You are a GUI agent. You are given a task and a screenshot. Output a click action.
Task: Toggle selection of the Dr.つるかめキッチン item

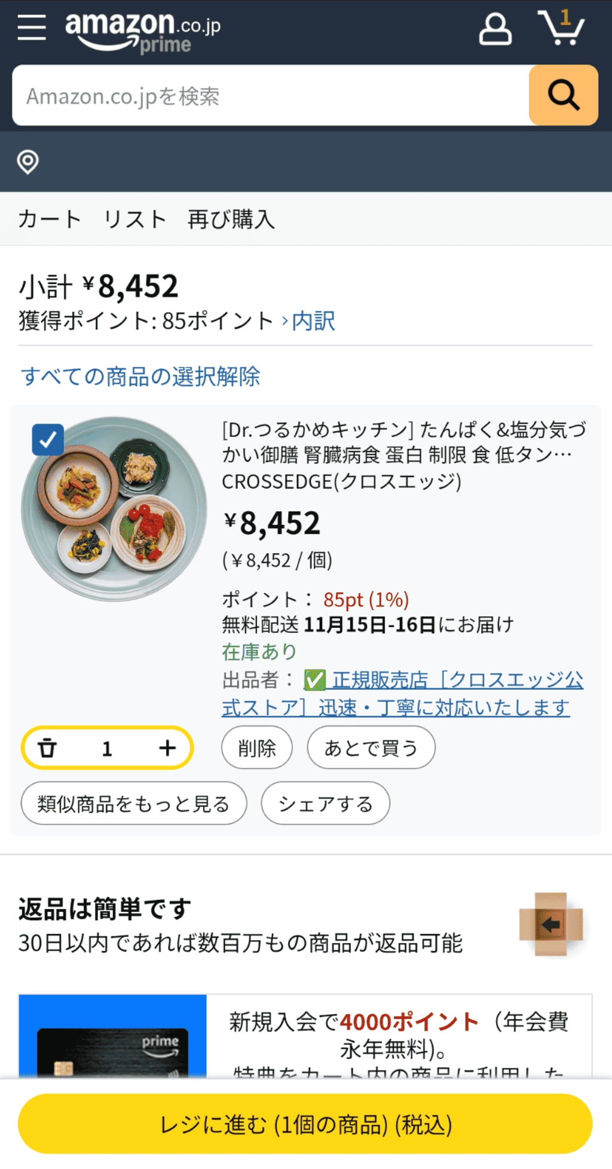(47, 440)
